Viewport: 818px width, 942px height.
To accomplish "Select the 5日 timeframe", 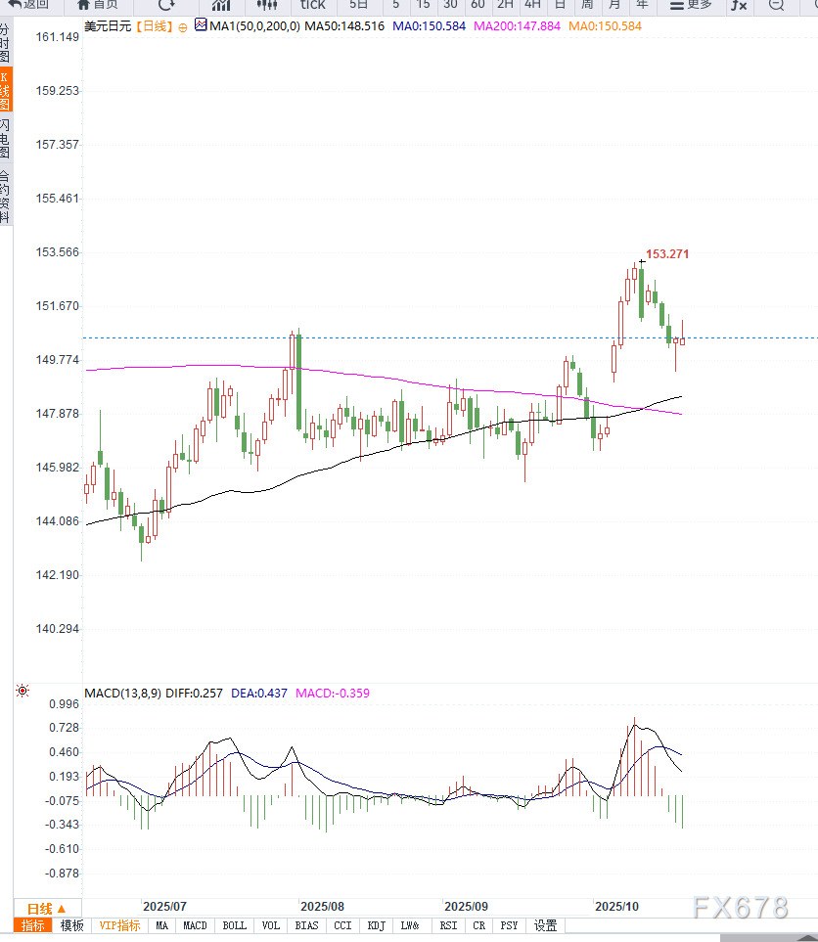I will tap(359, 5).
